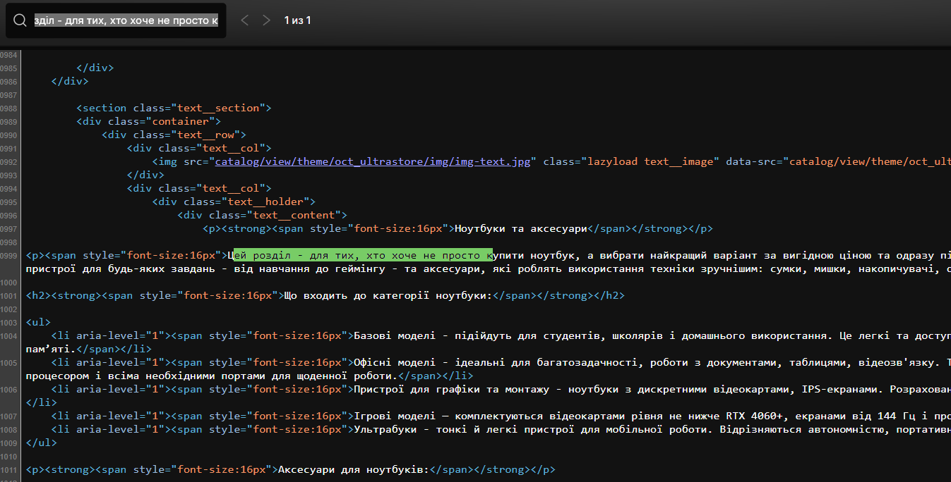Click the div class="text__holder" tag
Viewport: 951px width, 482px height.
click(x=234, y=202)
